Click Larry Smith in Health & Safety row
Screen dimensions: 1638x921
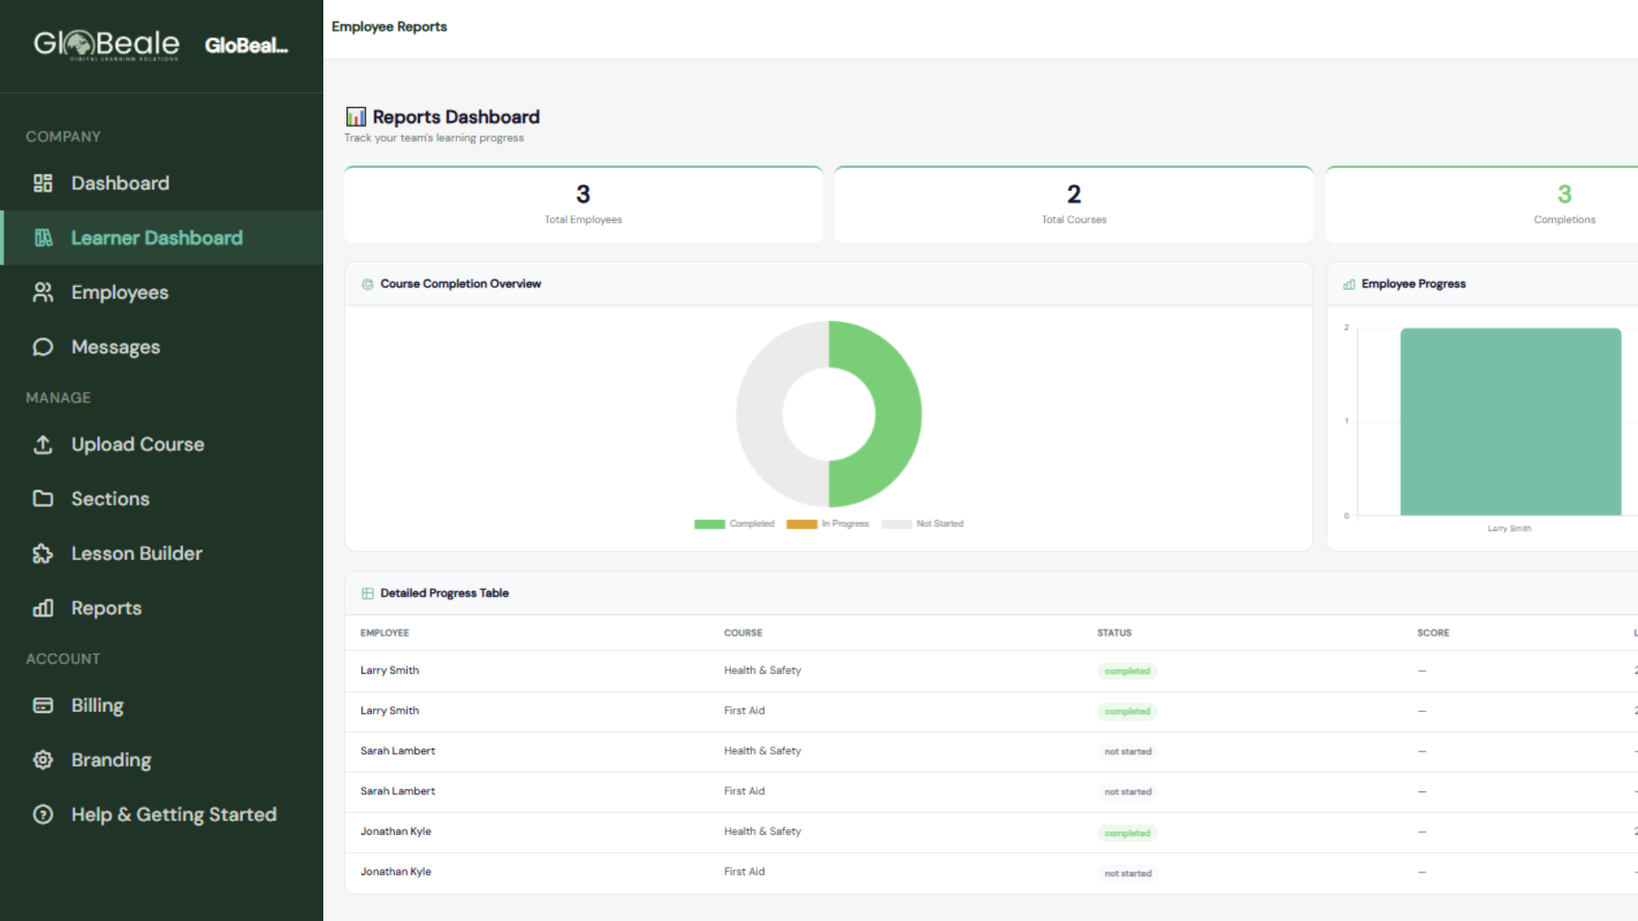(x=390, y=670)
